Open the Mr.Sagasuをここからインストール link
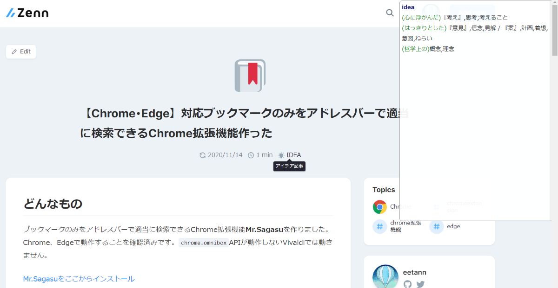The height and width of the screenshot is (288, 558). click(x=79, y=279)
